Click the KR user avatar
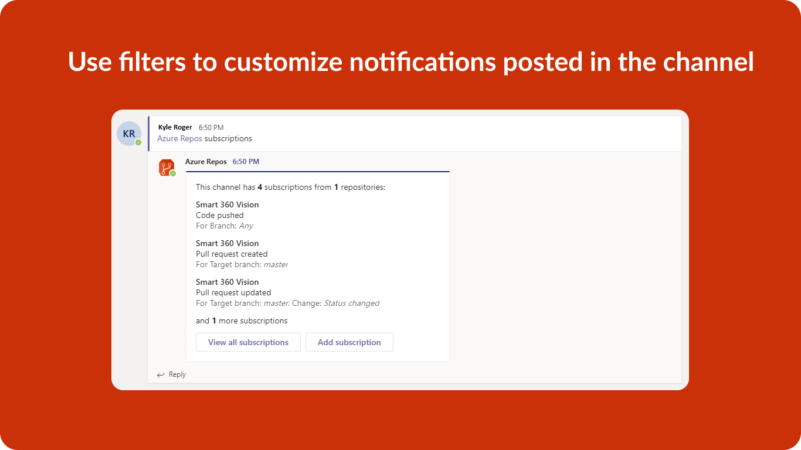Screen dimensions: 801x450 [x=129, y=134]
